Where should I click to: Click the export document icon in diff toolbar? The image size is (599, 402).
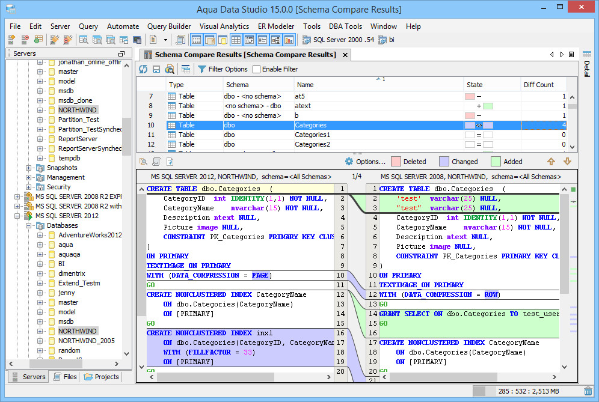click(170, 162)
